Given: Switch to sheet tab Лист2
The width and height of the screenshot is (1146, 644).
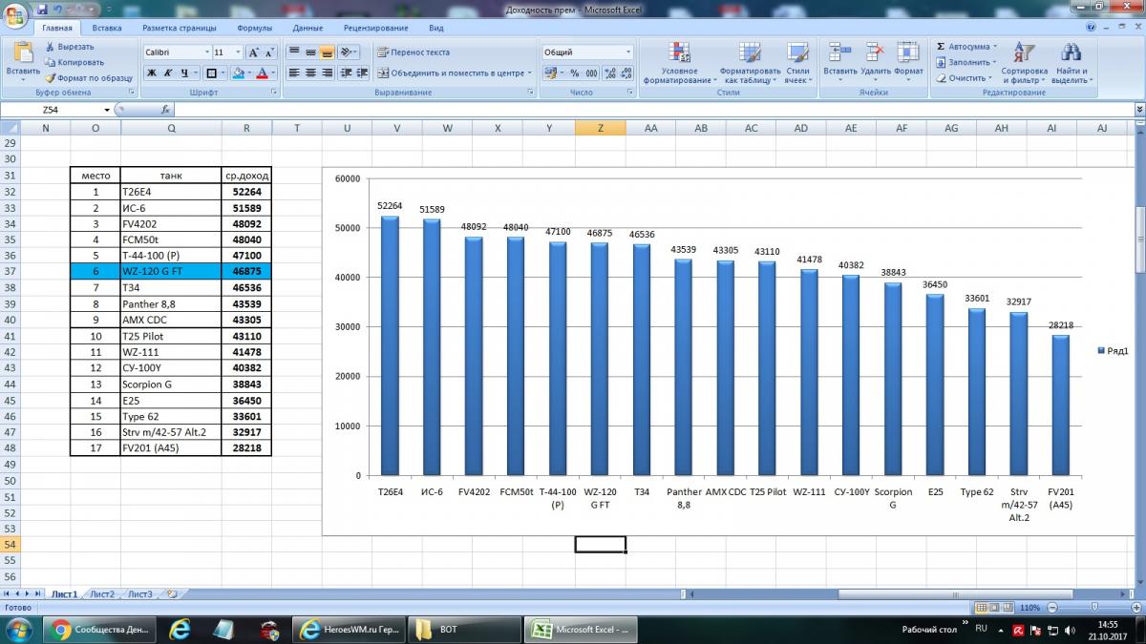Looking at the screenshot, I should click(102, 594).
